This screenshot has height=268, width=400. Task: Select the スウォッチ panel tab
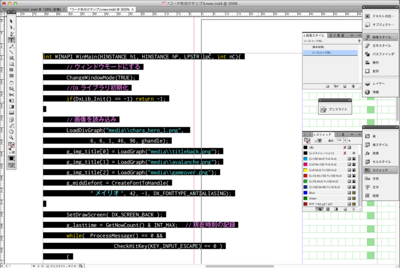click(322, 134)
